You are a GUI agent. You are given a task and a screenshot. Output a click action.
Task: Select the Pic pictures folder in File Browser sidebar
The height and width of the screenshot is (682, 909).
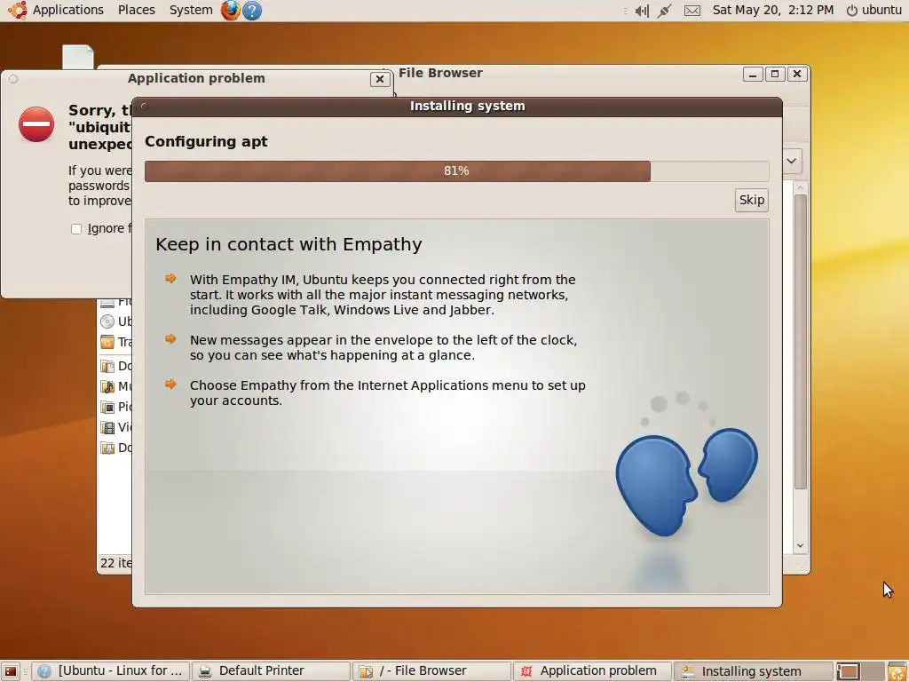[x=115, y=407]
